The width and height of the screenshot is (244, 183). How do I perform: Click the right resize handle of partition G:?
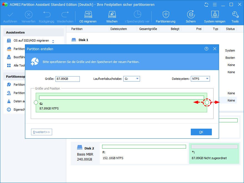207,102
